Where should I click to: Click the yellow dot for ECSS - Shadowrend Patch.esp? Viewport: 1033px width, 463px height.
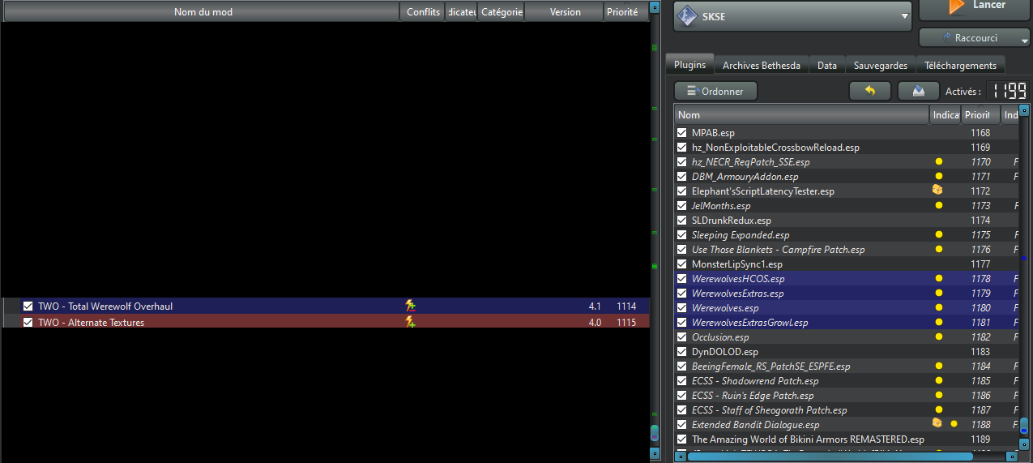pos(939,381)
